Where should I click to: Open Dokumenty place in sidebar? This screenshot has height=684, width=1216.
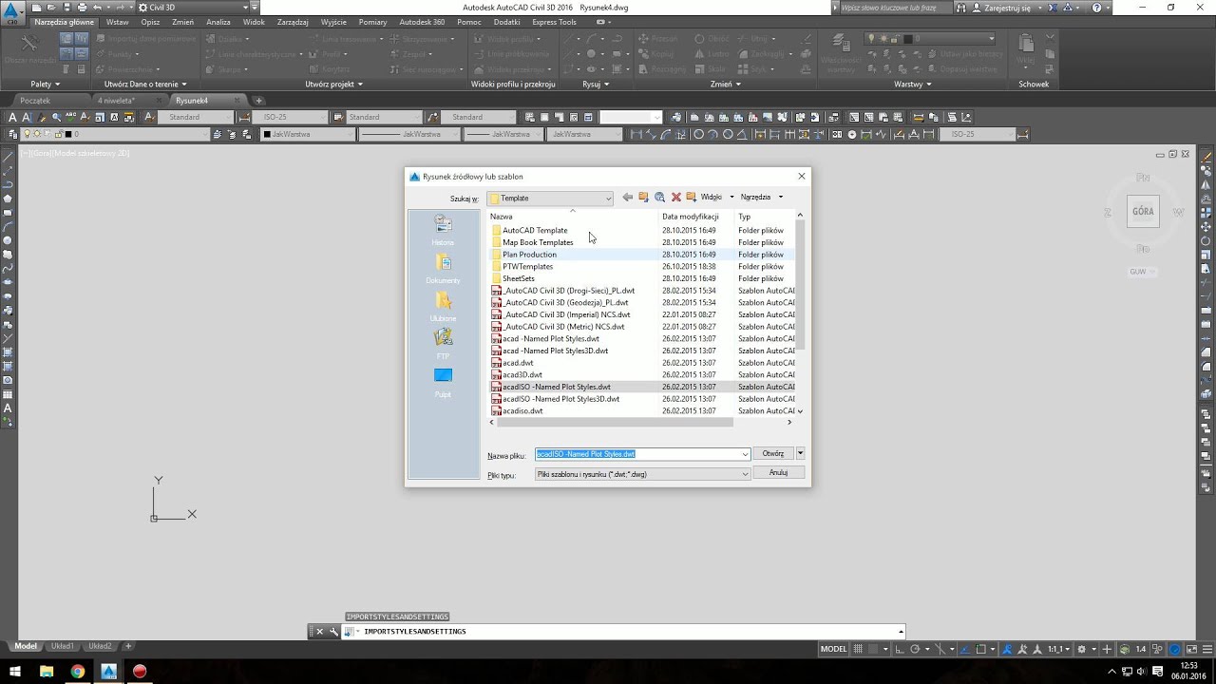[x=443, y=268]
